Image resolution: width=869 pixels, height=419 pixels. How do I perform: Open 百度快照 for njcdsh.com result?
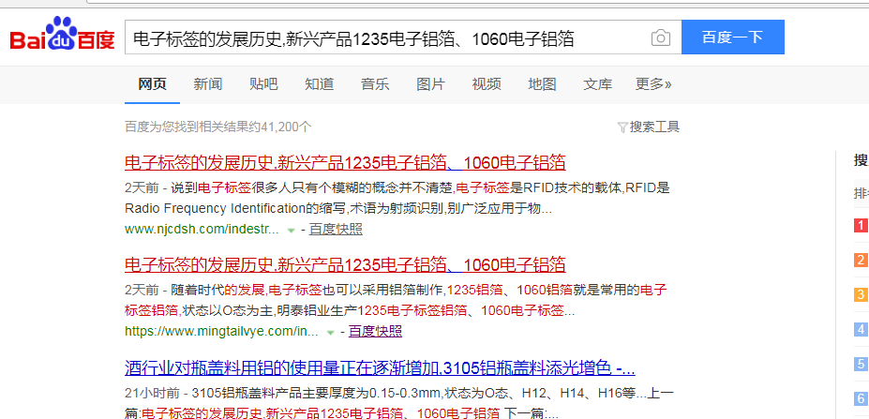(x=336, y=230)
